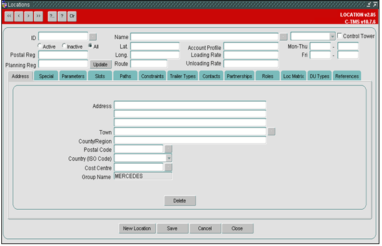This screenshot has height=246, width=382.
Task: Select the Active radio button
Action: click(40, 46)
